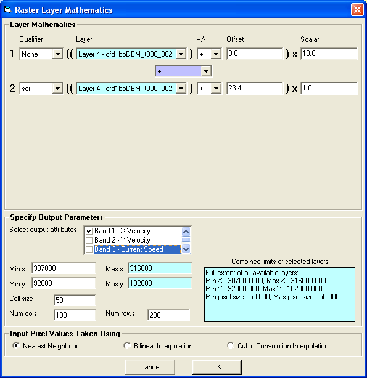Click attribute list scroll down arrow
The width and height of the screenshot is (367, 378).
tap(186, 249)
